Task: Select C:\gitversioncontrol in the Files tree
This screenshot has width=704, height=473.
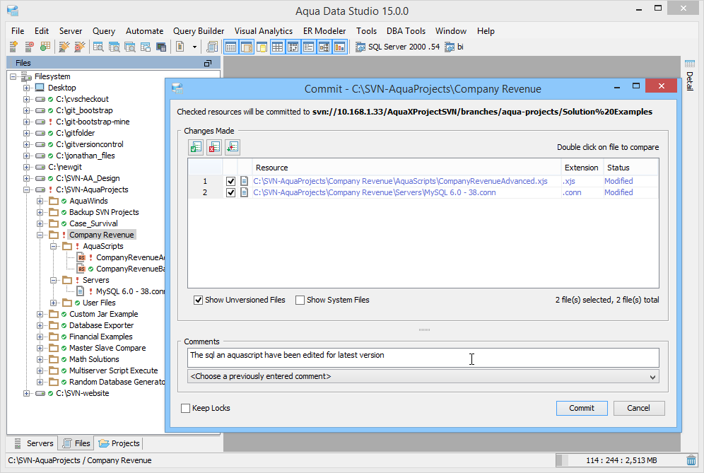Action: tap(90, 144)
